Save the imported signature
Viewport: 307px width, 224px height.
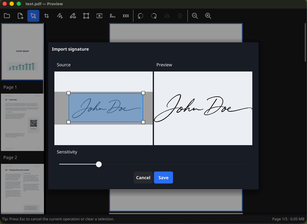coord(163,177)
